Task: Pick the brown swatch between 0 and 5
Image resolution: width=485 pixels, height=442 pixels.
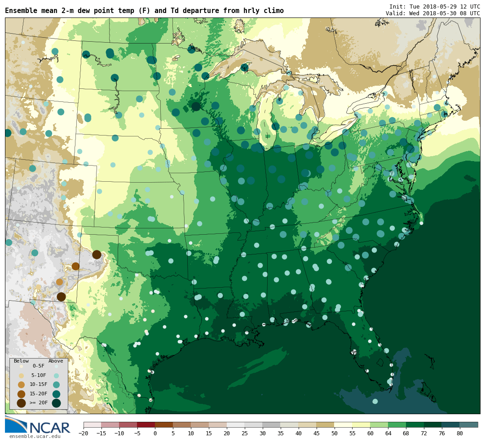Action: pyautogui.click(x=164, y=424)
